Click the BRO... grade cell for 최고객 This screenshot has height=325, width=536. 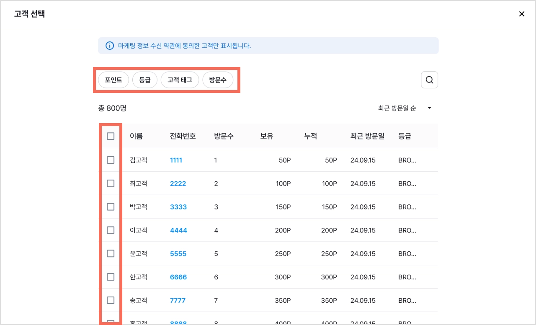tap(407, 183)
